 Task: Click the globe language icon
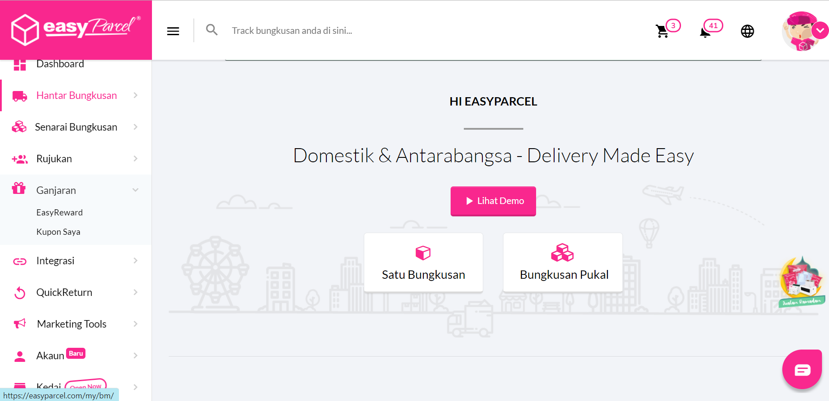(x=747, y=31)
